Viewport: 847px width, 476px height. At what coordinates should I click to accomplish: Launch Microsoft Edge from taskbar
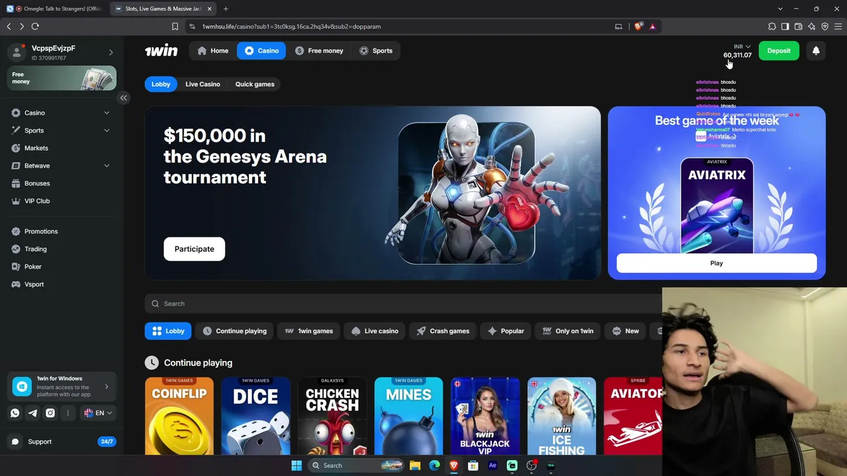click(x=434, y=465)
